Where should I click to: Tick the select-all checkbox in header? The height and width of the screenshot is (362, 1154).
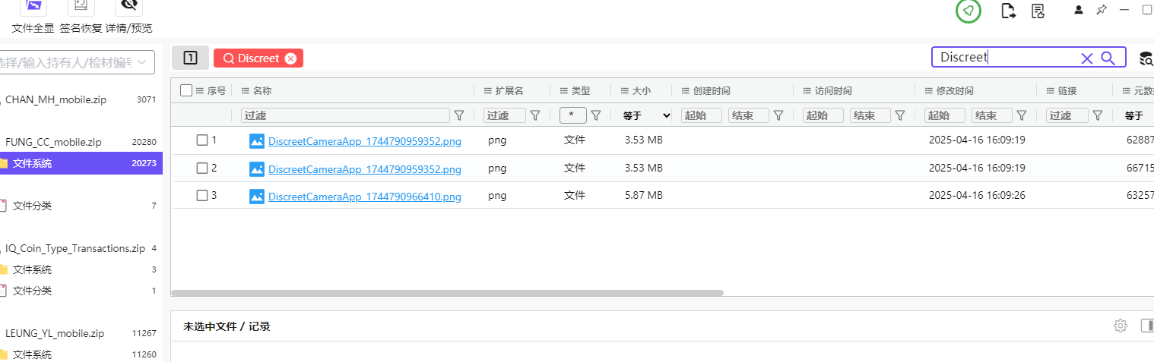pyautogui.click(x=186, y=90)
